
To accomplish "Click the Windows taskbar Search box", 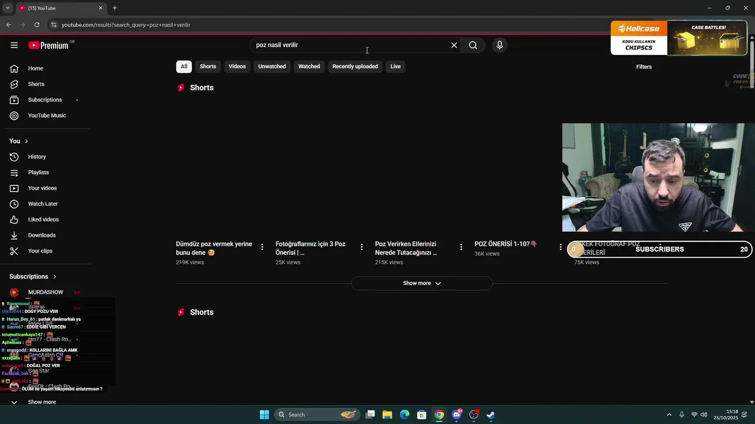I will (x=317, y=415).
